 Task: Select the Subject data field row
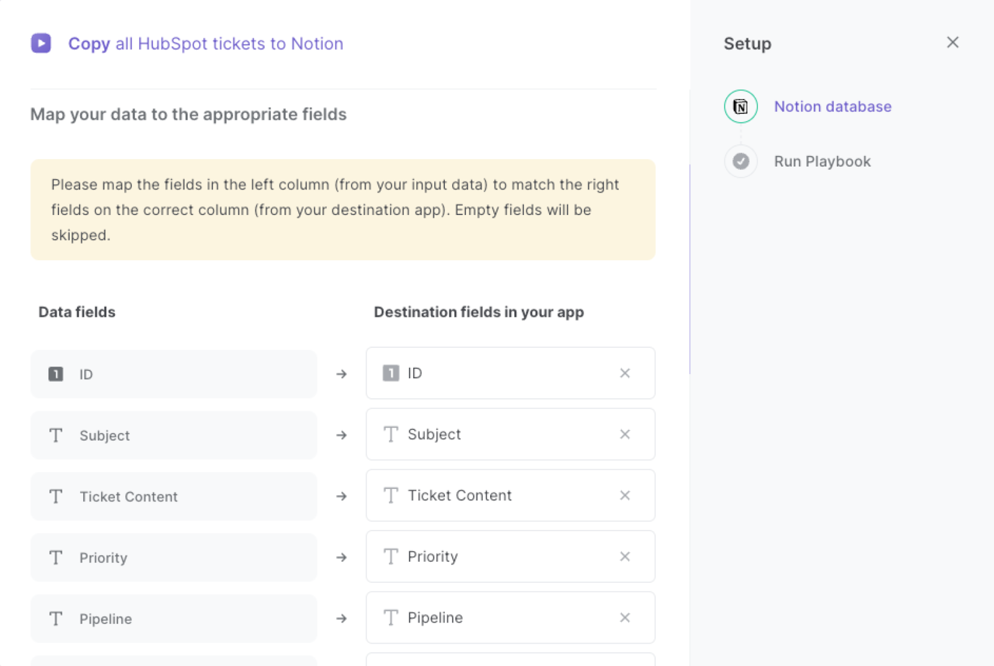pos(174,436)
